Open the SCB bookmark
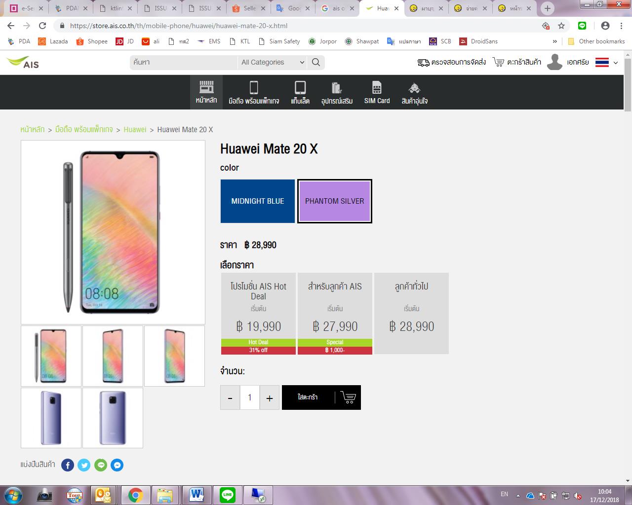The image size is (632, 505). (x=440, y=41)
